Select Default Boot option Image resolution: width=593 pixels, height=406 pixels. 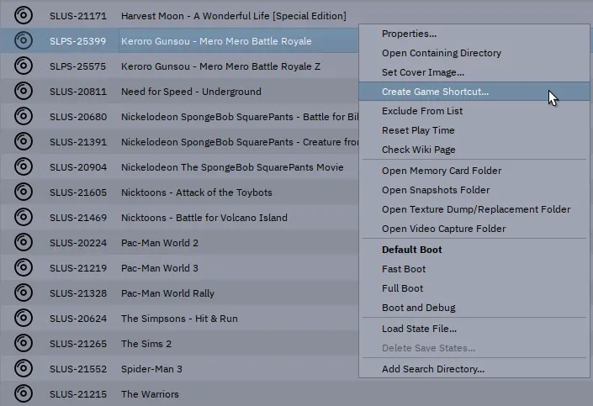[474, 250]
